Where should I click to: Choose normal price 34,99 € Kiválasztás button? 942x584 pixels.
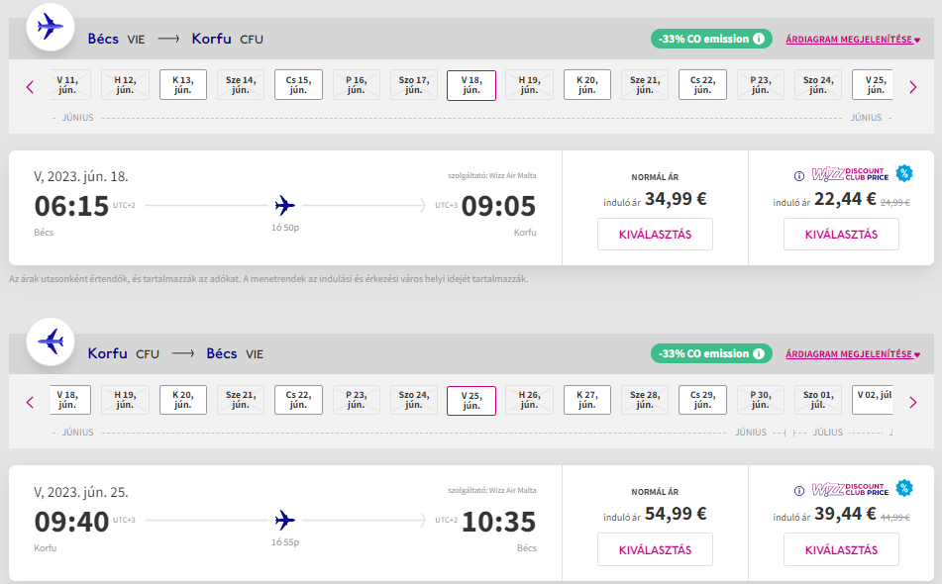pyautogui.click(x=655, y=235)
